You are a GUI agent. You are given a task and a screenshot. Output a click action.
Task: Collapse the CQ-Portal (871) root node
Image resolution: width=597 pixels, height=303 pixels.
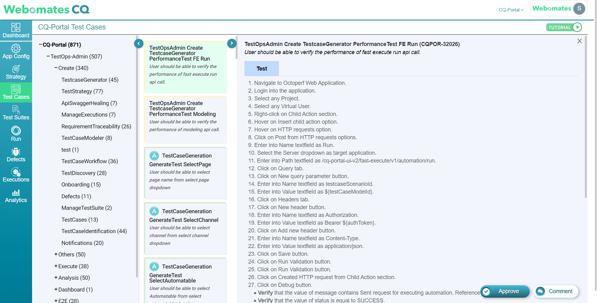[x=40, y=44]
